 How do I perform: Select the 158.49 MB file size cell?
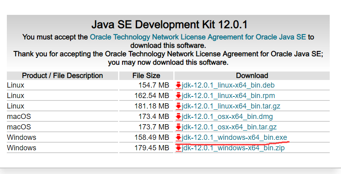click(x=152, y=137)
